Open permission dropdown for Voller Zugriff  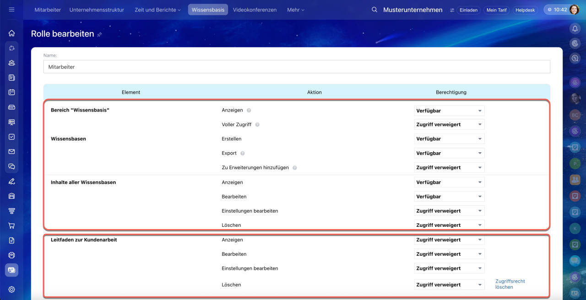(449, 124)
